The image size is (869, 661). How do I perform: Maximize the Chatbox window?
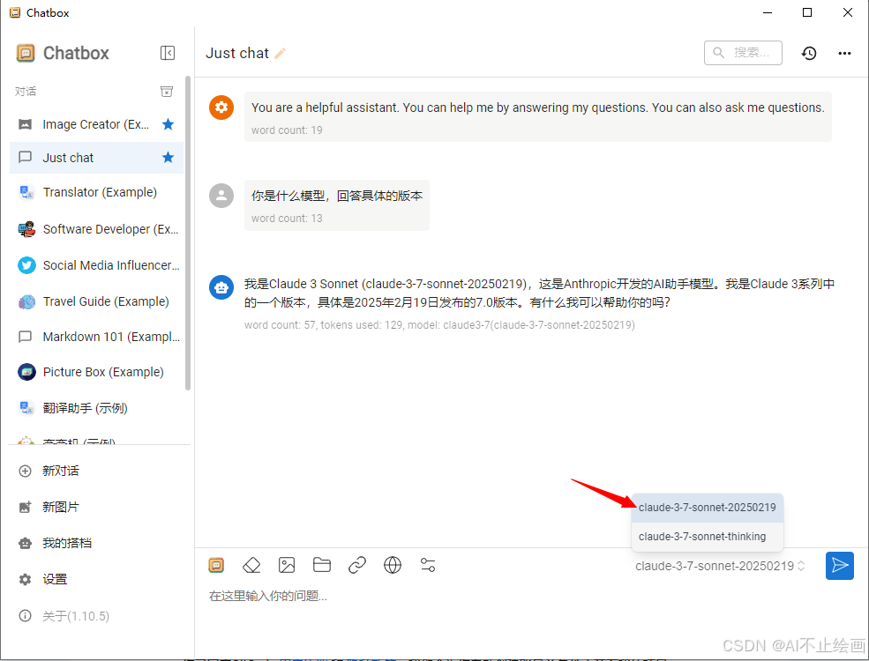click(x=807, y=12)
